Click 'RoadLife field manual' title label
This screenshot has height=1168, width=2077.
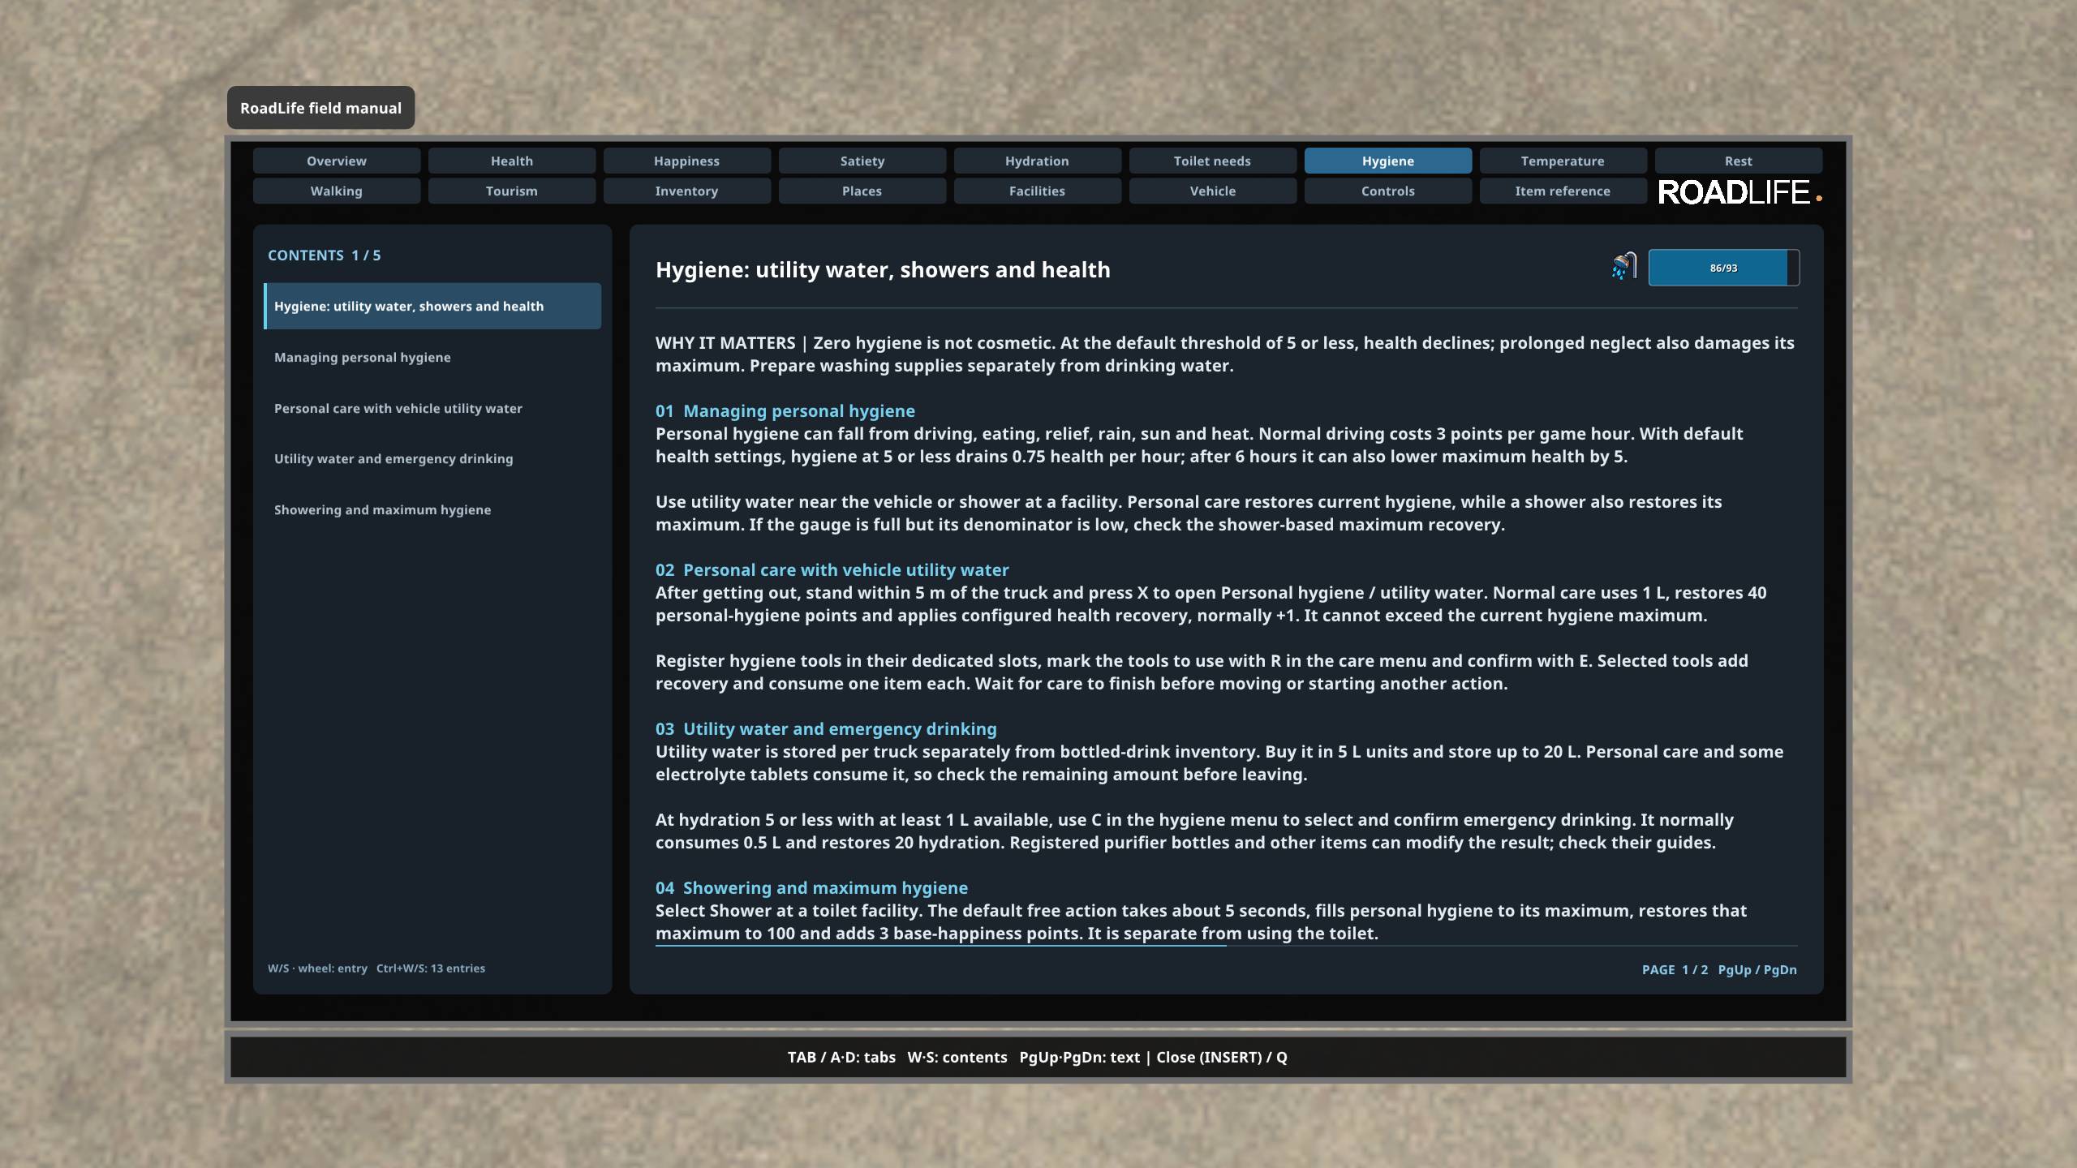[320, 108]
